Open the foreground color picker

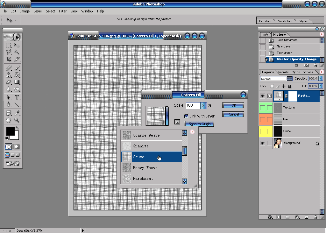(x=10, y=131)
